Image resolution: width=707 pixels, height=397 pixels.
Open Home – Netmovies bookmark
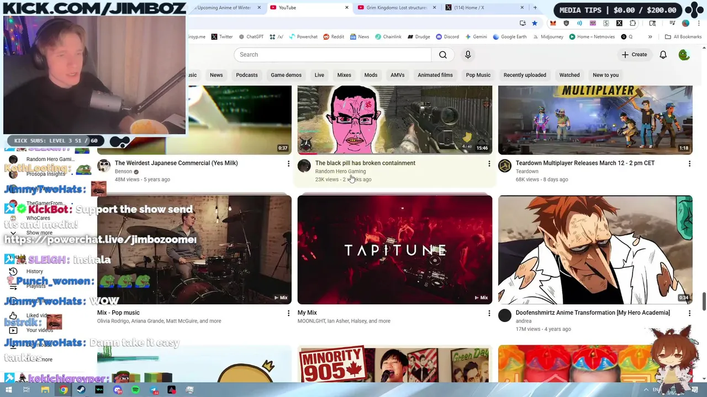(592, 37)
